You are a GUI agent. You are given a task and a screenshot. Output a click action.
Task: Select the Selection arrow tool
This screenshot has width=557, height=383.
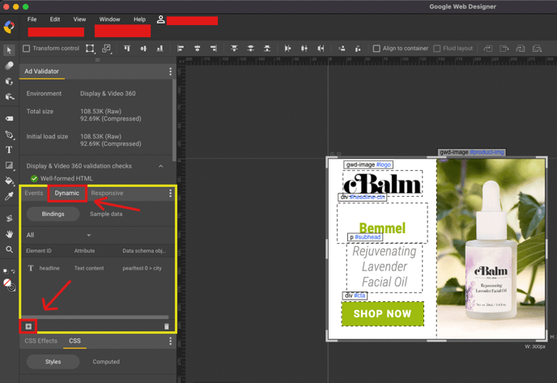point(9,50)
